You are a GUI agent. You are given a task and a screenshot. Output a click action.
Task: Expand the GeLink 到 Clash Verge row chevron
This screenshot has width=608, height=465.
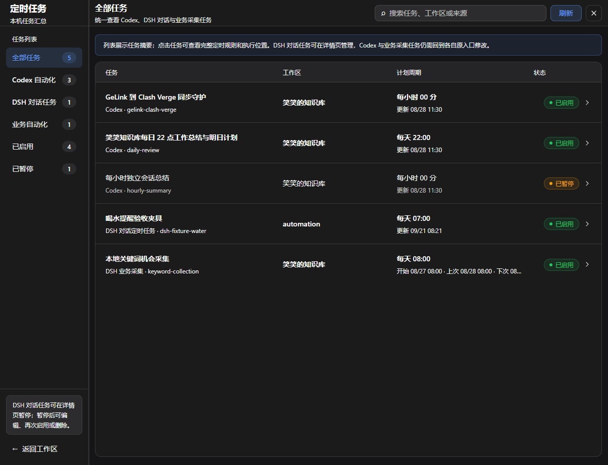point(587,103)
